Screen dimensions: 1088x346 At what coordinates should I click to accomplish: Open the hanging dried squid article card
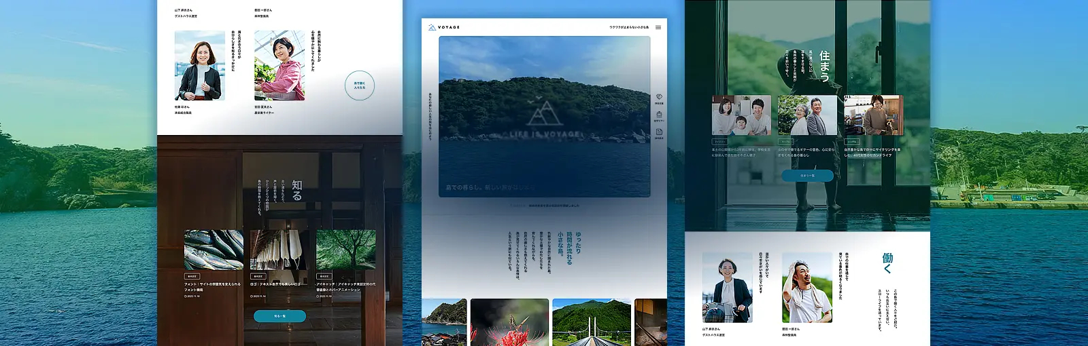tap(279, 250)
